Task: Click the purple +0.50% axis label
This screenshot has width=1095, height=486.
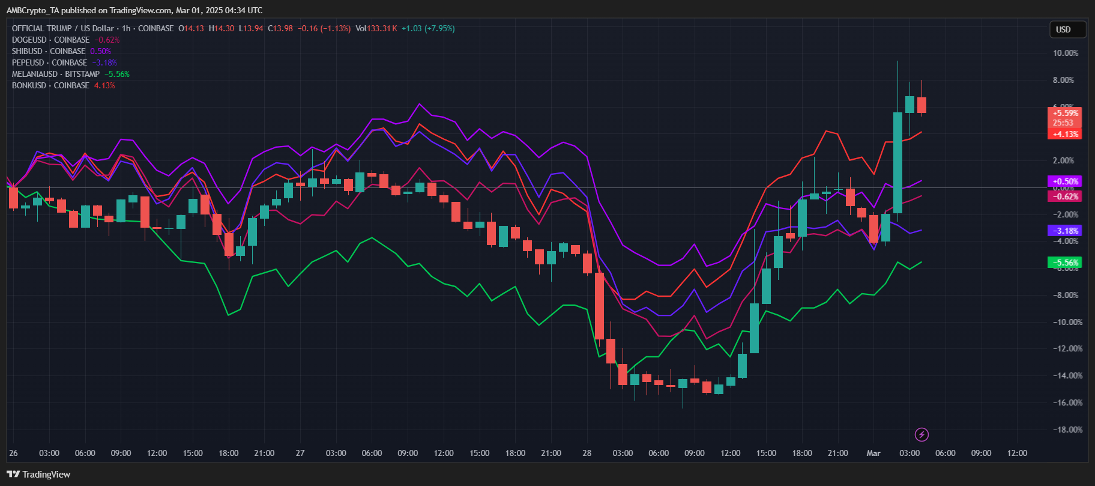Action: [x=1065, y=181]
